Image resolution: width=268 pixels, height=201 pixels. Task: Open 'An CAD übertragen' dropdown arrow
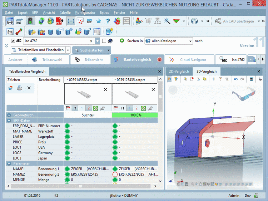(x=259, y=21)
